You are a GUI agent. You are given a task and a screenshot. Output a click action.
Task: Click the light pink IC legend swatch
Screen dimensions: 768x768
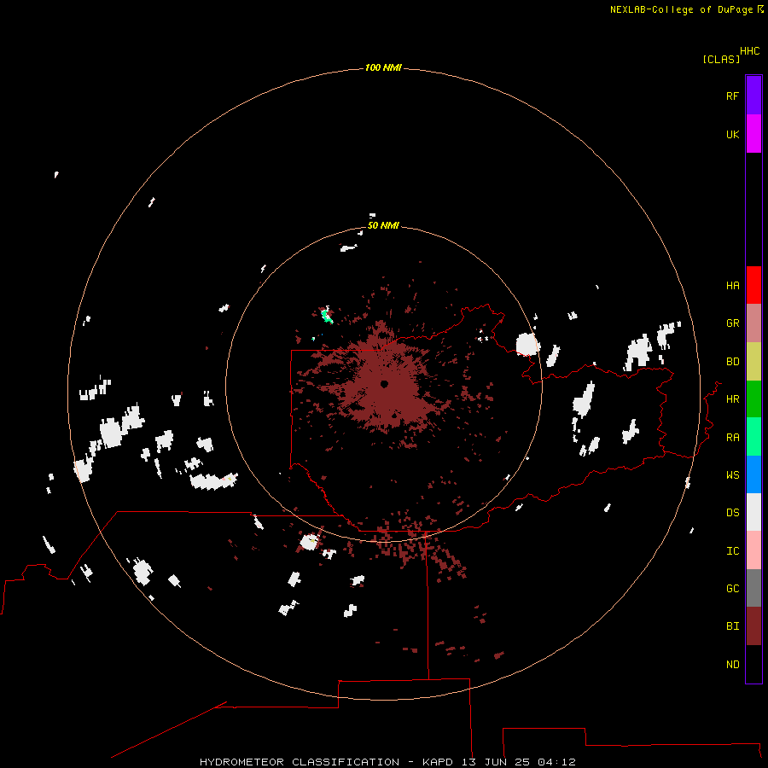pos(753,550)
